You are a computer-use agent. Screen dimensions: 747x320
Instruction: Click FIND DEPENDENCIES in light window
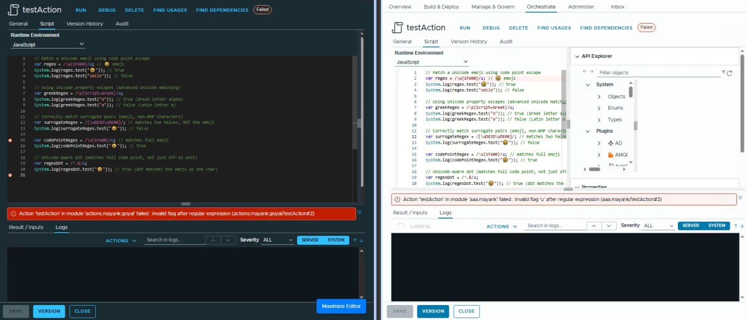pos(606,28)
